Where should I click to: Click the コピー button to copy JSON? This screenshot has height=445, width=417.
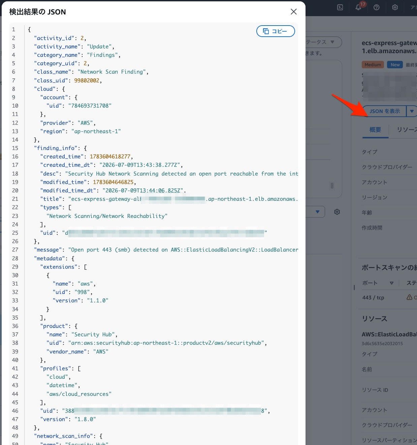276,31
